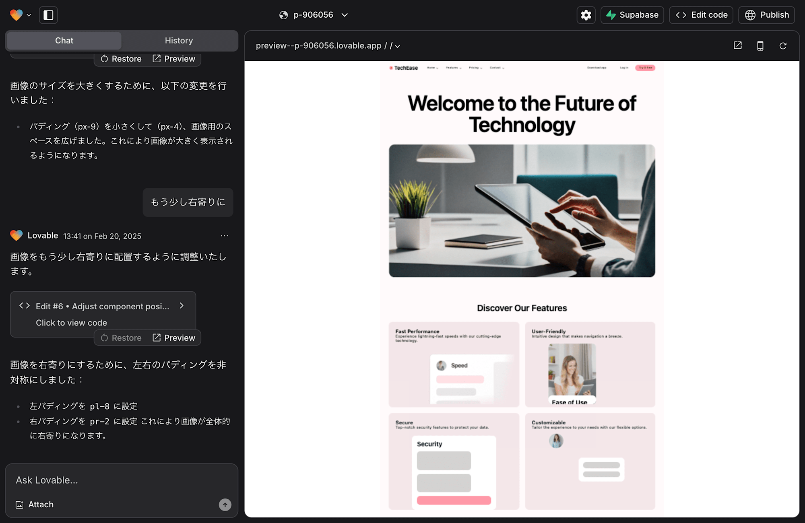
Task: Open the Features nav menu in preview
Action: coord(454,68)
